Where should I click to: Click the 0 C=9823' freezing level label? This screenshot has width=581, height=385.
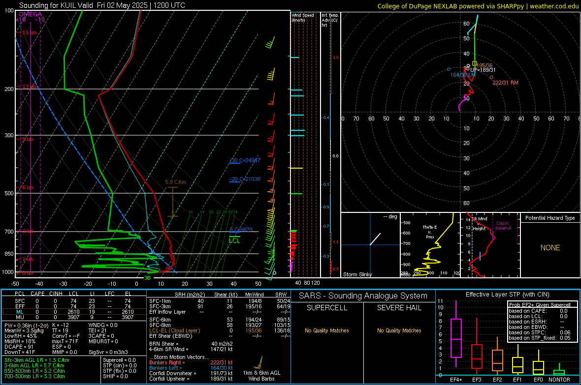(x=241, y=230)
